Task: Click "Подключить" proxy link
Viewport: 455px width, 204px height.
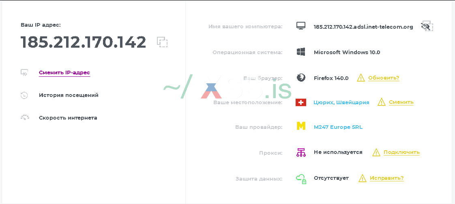Action: coord(401,152)
